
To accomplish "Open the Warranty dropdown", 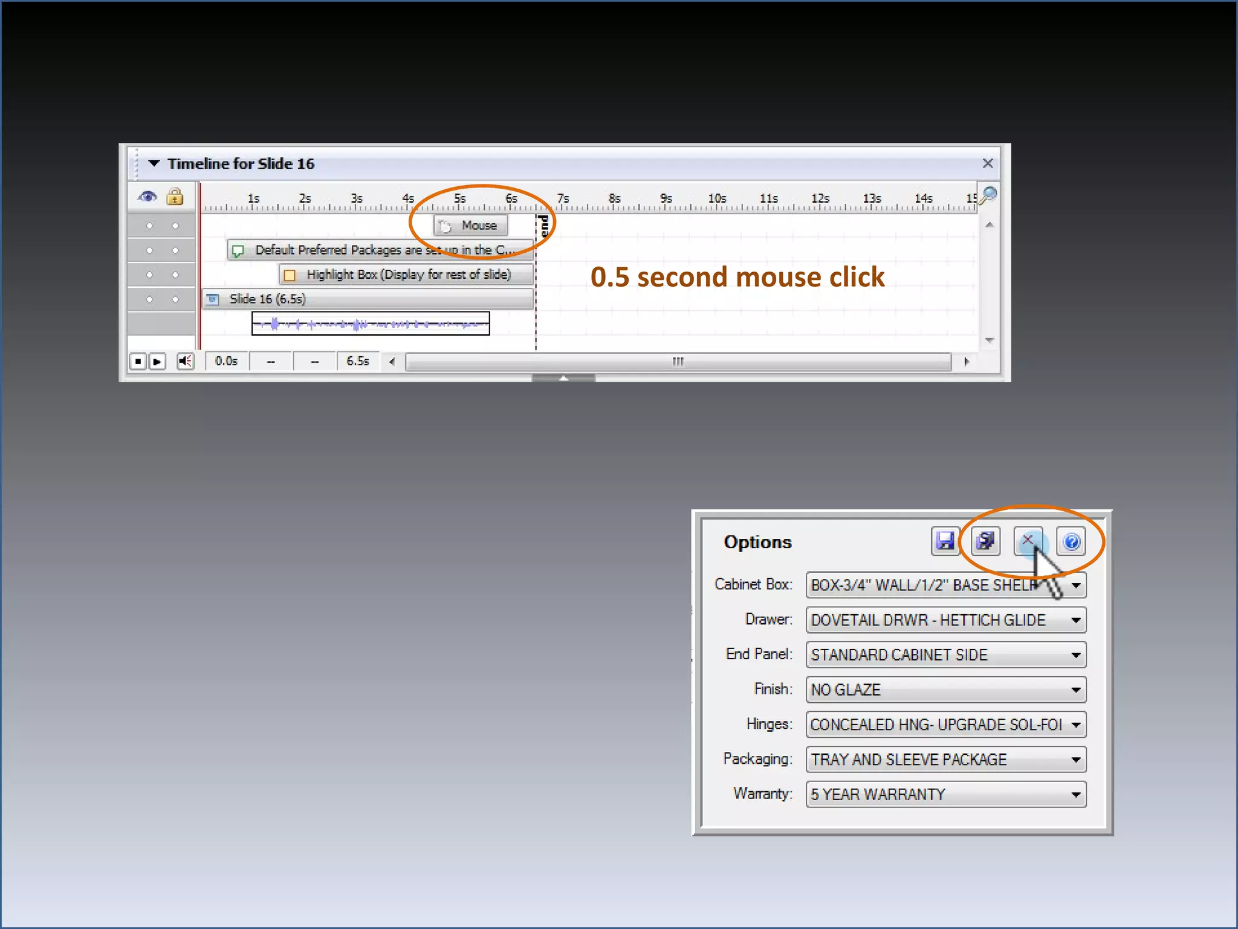I will (x=946, y=794).
